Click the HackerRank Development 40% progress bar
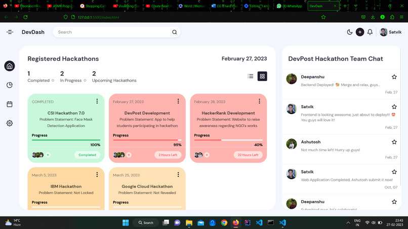Viewport: 408px width, 229px height. [228, 140]
